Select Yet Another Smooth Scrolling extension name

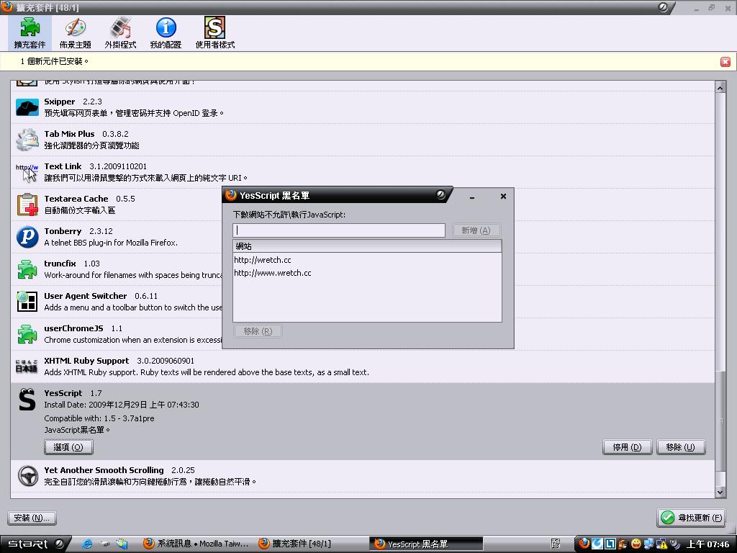click(x=104, y=470)
